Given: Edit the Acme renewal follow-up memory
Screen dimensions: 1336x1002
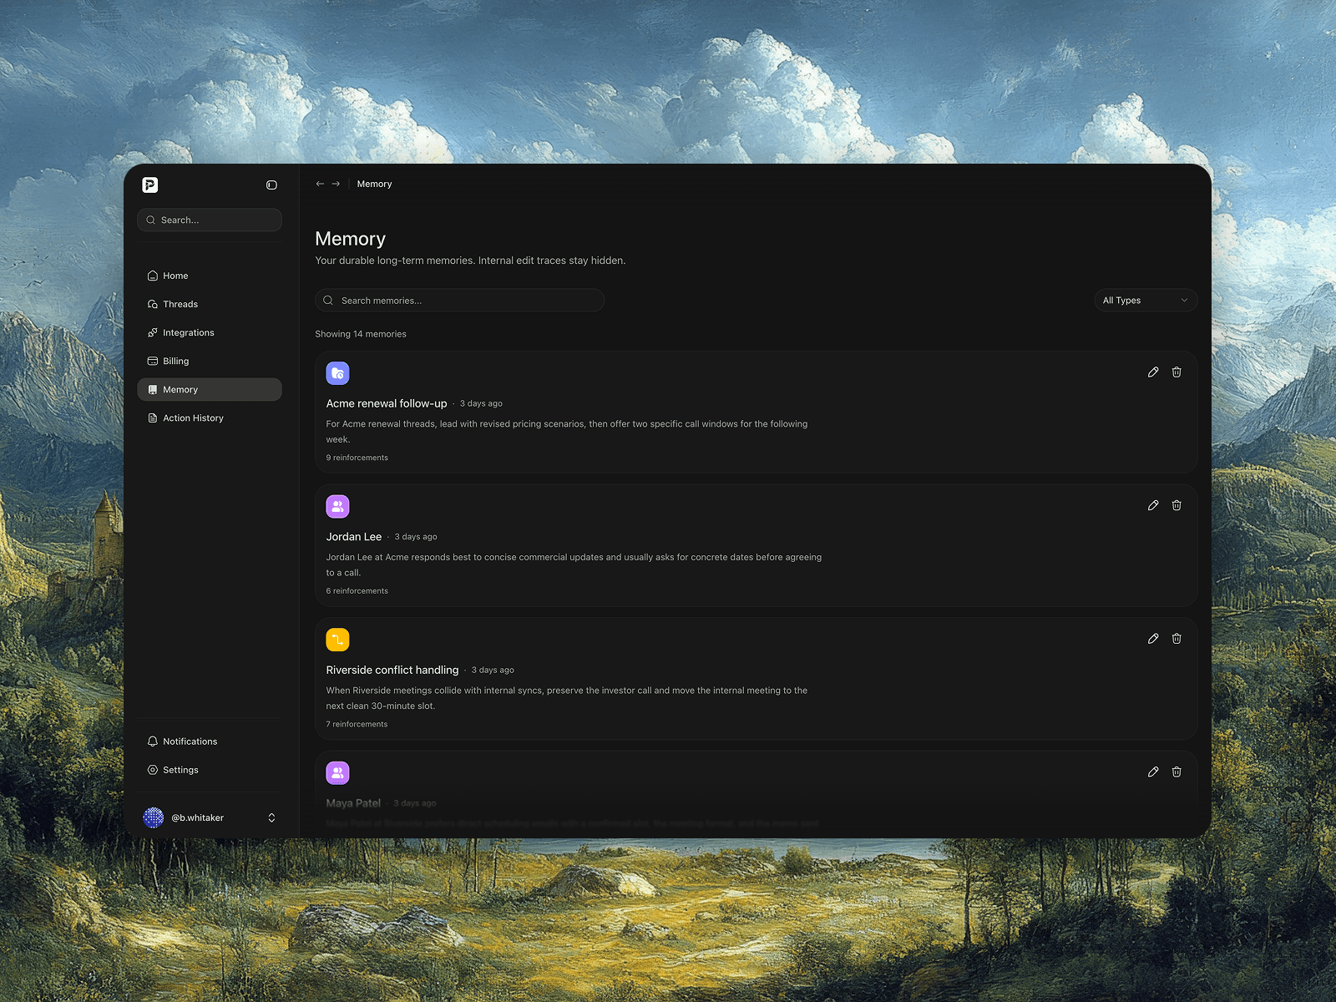Looking at the screenshot, I should [1153, 372].
